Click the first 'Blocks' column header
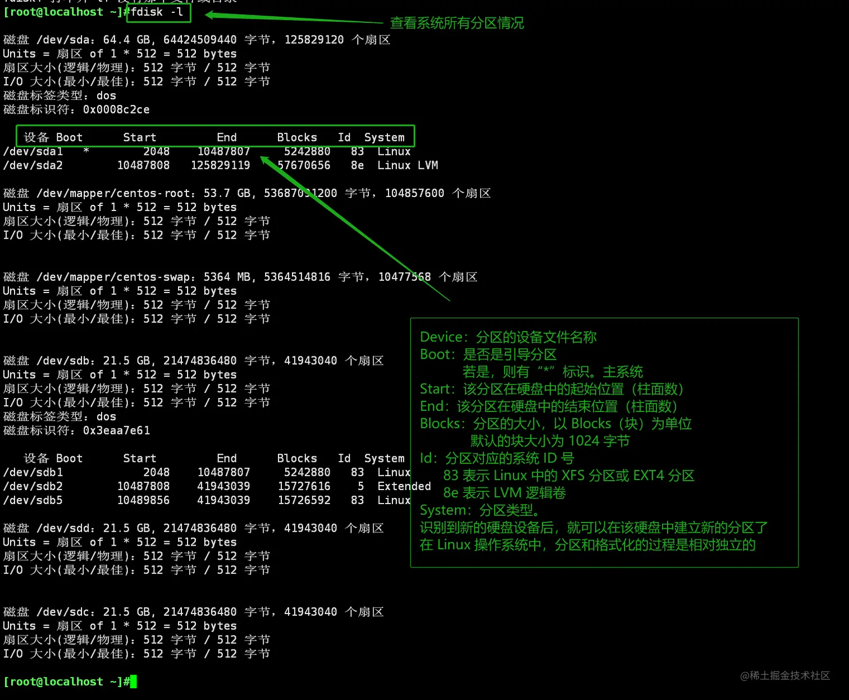849x700 pixels. (297, 138)
